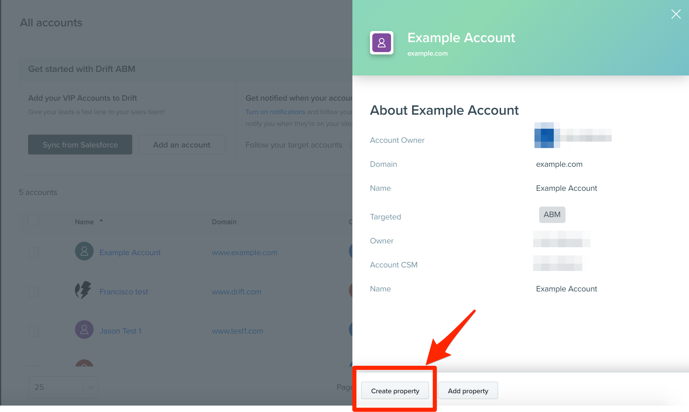Click the Jason Test 1 avatar icon
Screen dimensions: 689x412
coord(84,329)
